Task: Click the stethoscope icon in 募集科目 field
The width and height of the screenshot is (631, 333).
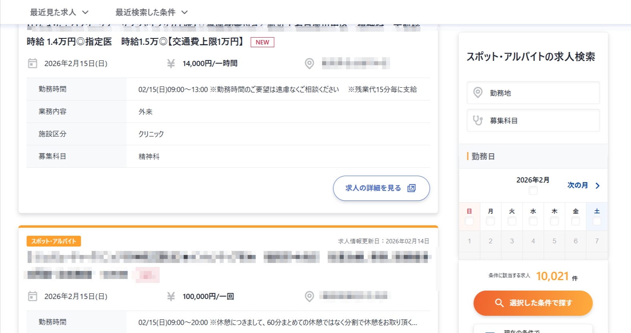Action: point(478,120)
